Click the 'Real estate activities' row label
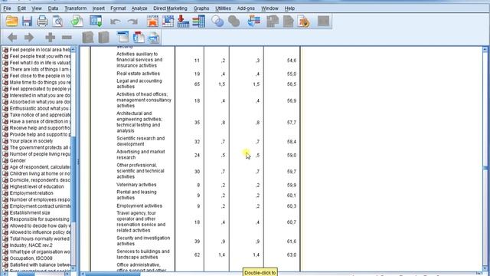The height and width of the screenshot is (276, 490). pyautogui.click(x=138, y=74)
